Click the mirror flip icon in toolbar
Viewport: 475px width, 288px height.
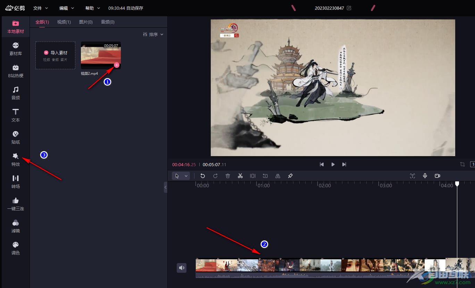tap(278, 176)
